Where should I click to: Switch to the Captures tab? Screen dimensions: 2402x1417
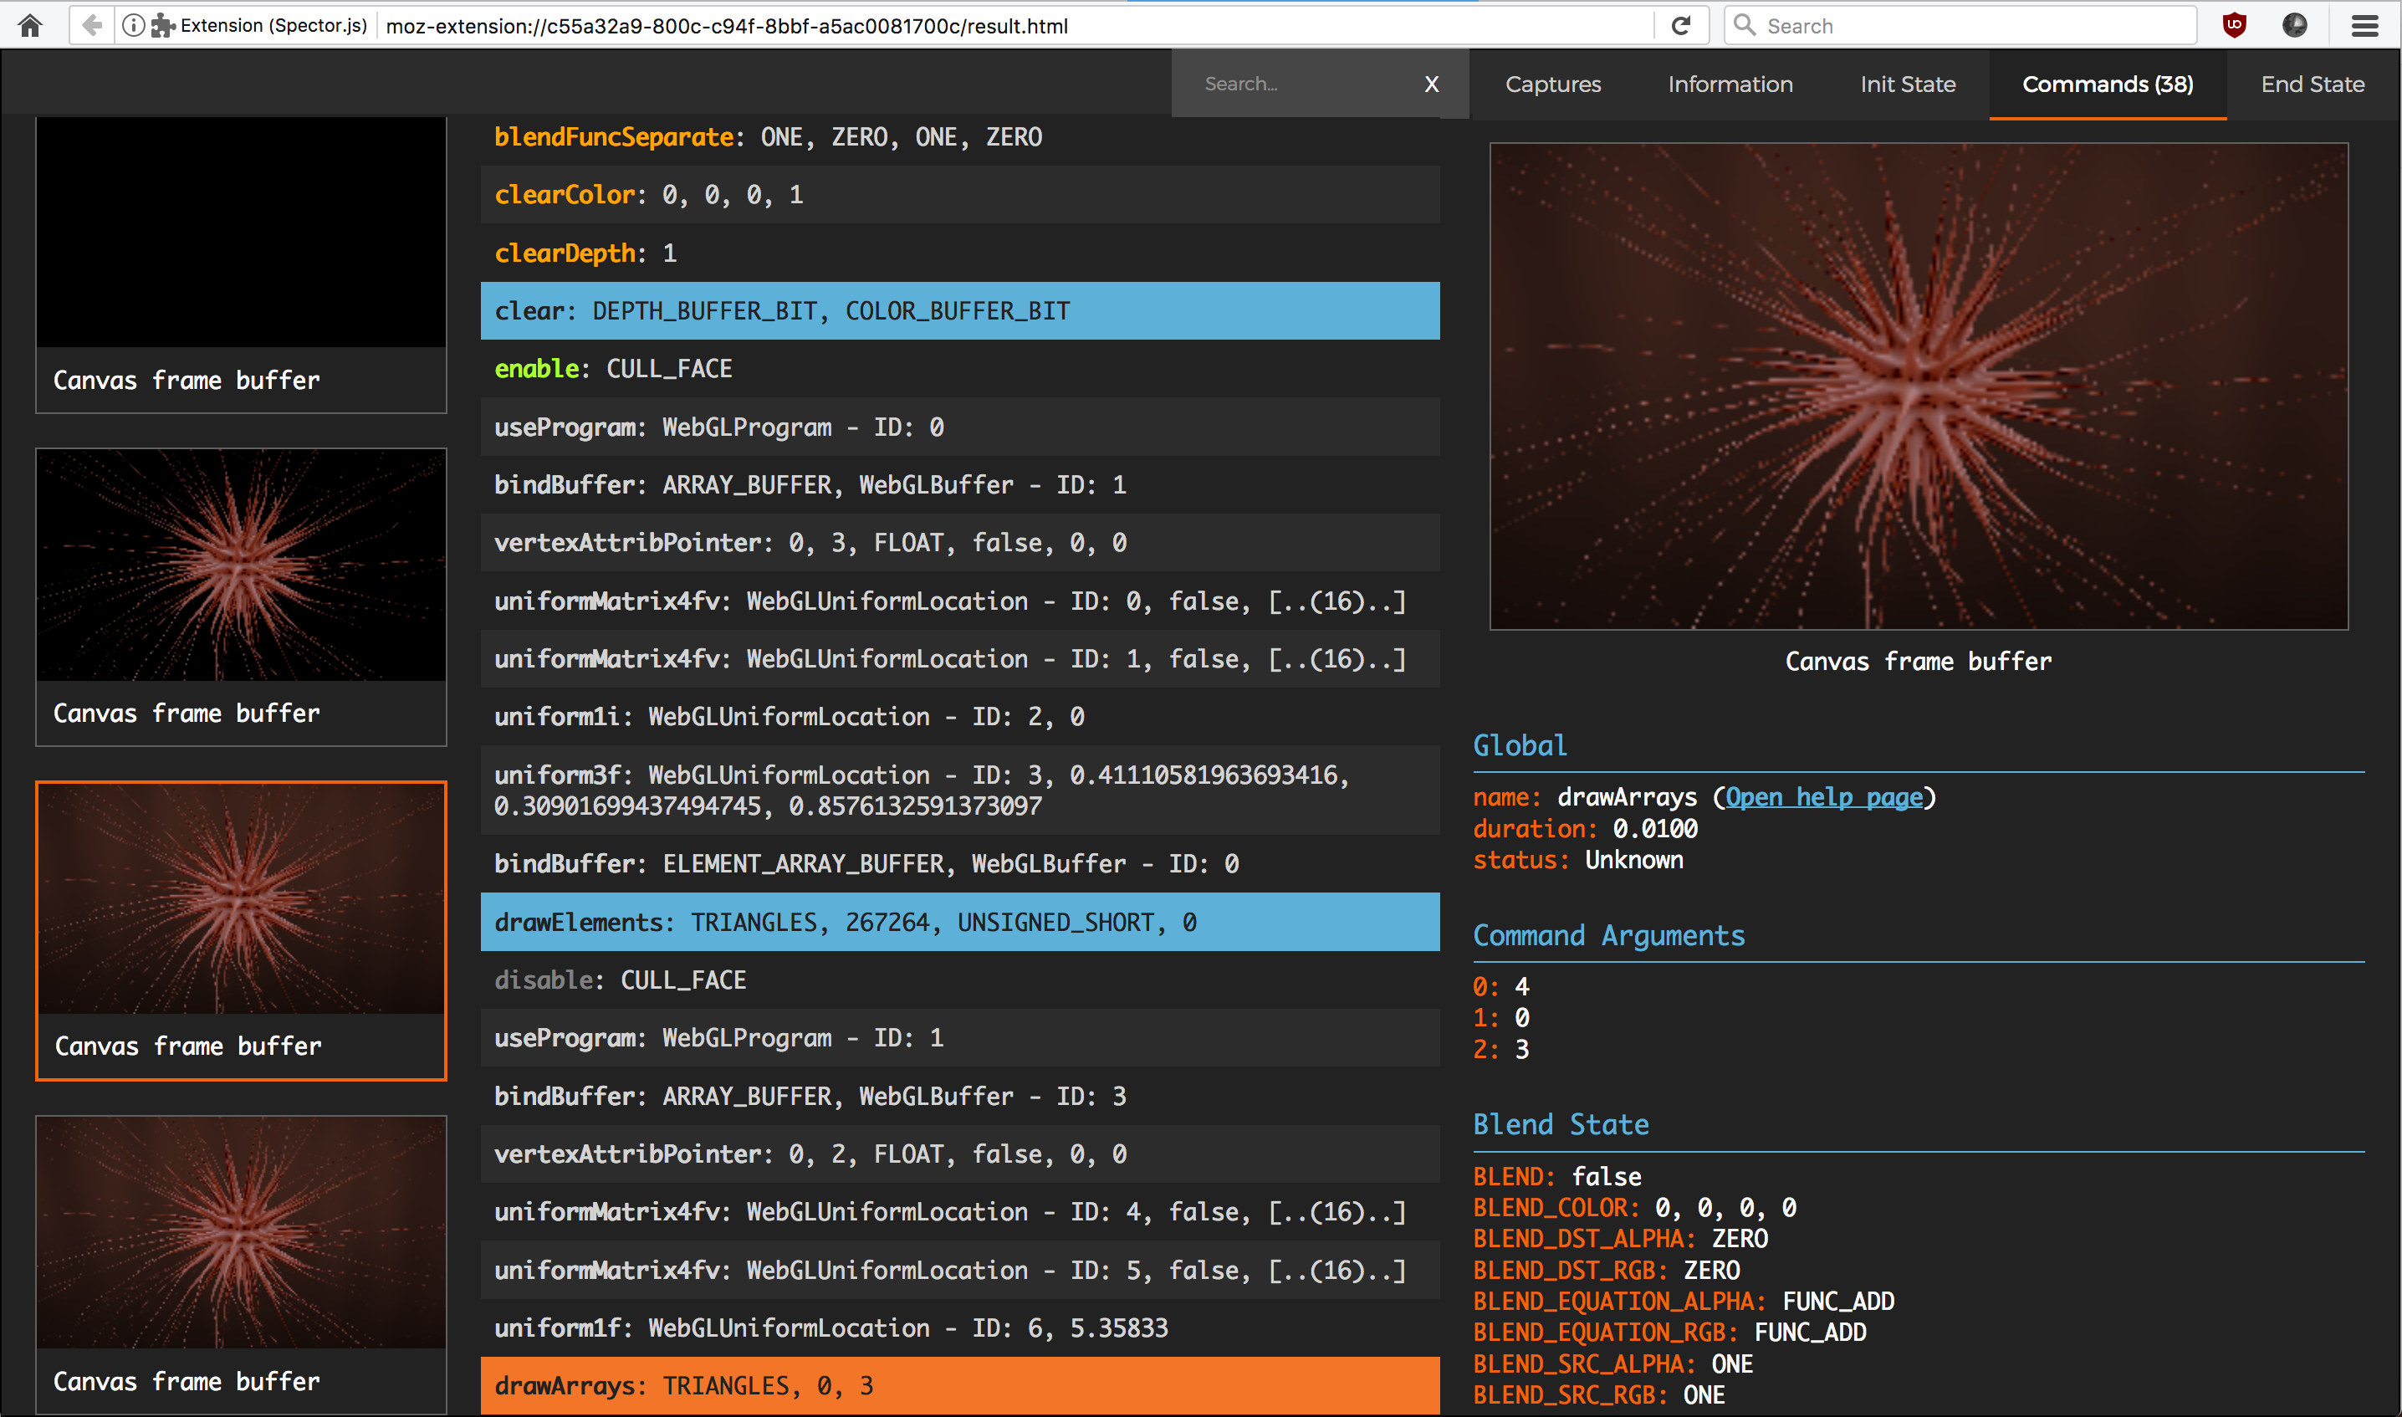tap(1553, 84)
